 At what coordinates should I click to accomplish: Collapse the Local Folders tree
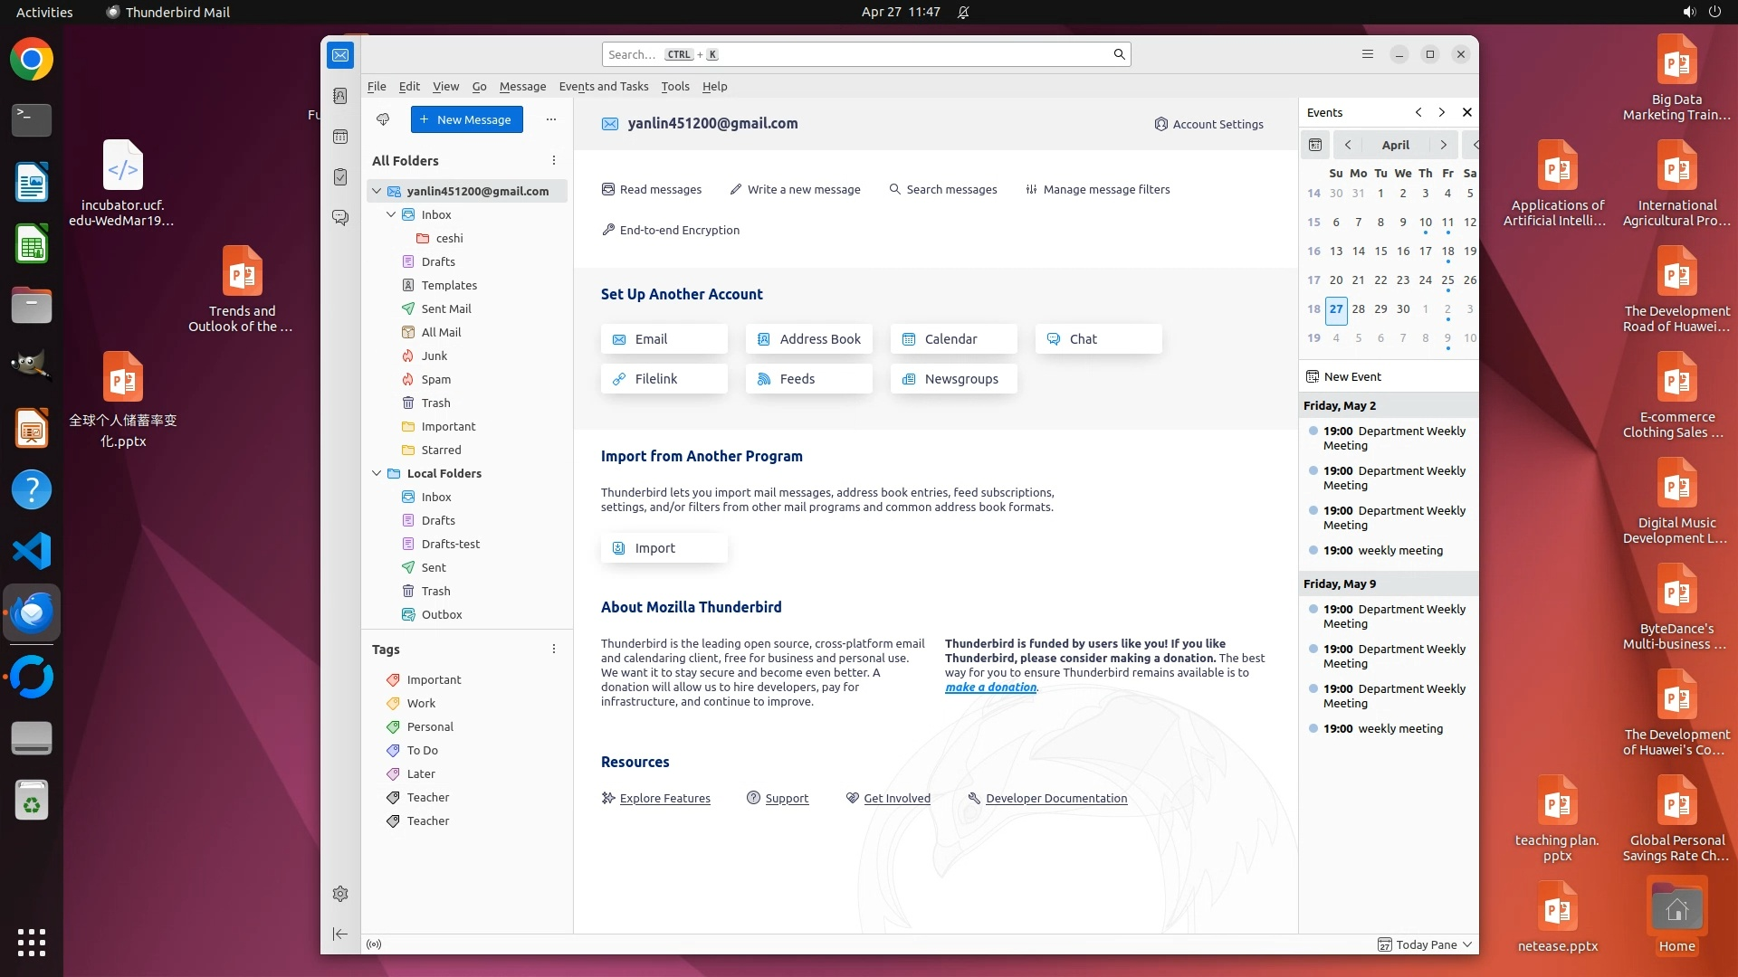coord(377,473)
